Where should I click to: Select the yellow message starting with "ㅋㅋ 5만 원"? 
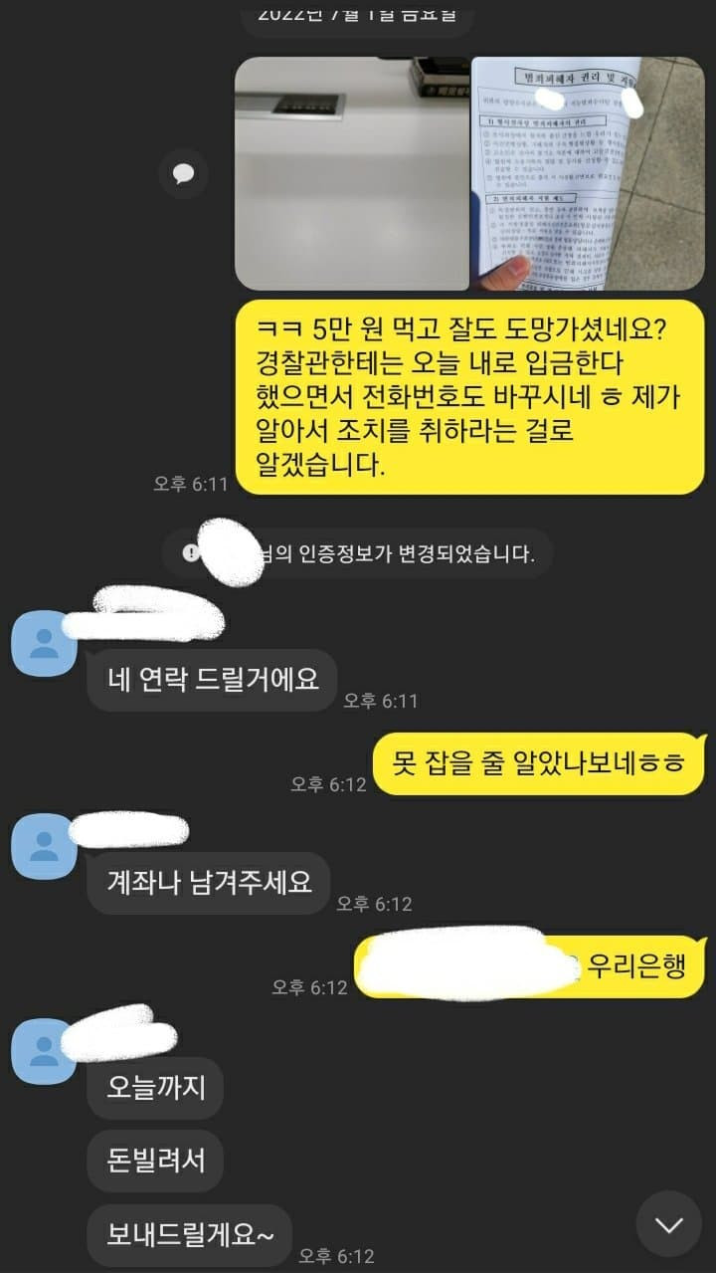coord(470,397)
